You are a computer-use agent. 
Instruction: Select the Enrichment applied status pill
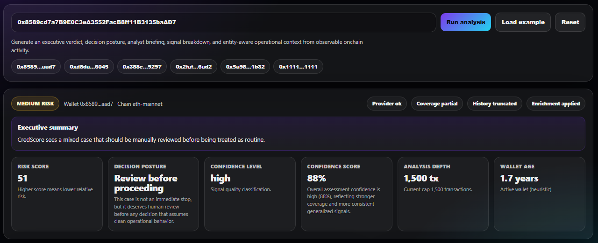(x=555, y=104)
